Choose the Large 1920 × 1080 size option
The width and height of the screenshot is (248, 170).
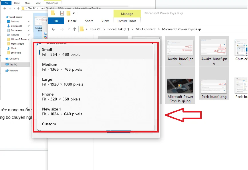pos(96,82)
